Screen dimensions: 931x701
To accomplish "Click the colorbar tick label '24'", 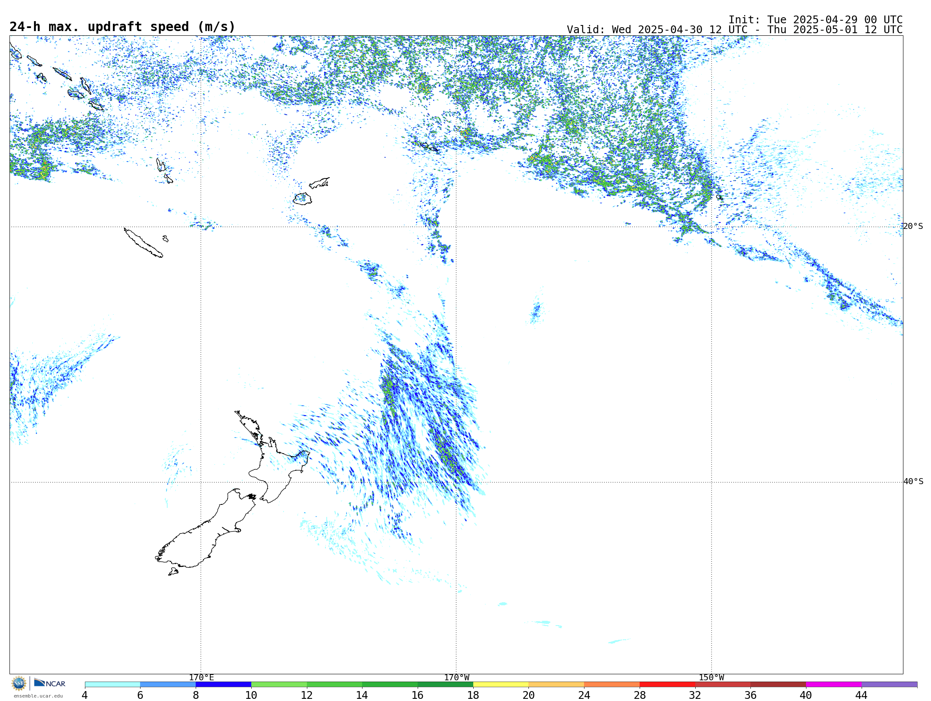I will [x=584, y=695].
